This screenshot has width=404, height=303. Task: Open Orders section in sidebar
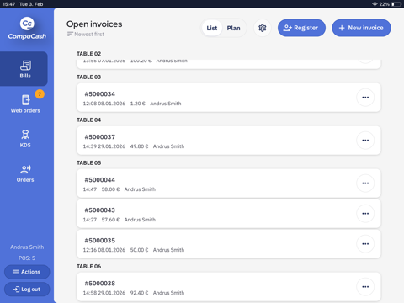[x=25, y=173]
